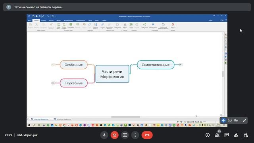Select the 'Особенные' topic node
254x143 pixels.
pyautogui.click(x=74, y=65)
